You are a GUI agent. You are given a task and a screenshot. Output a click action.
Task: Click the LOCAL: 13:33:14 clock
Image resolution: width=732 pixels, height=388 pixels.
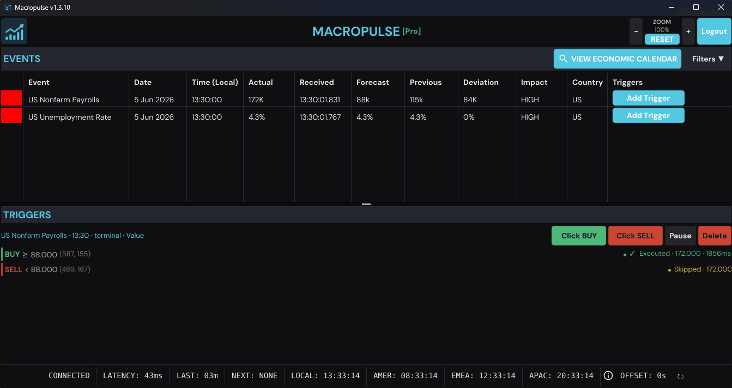(x=325, y=375)
